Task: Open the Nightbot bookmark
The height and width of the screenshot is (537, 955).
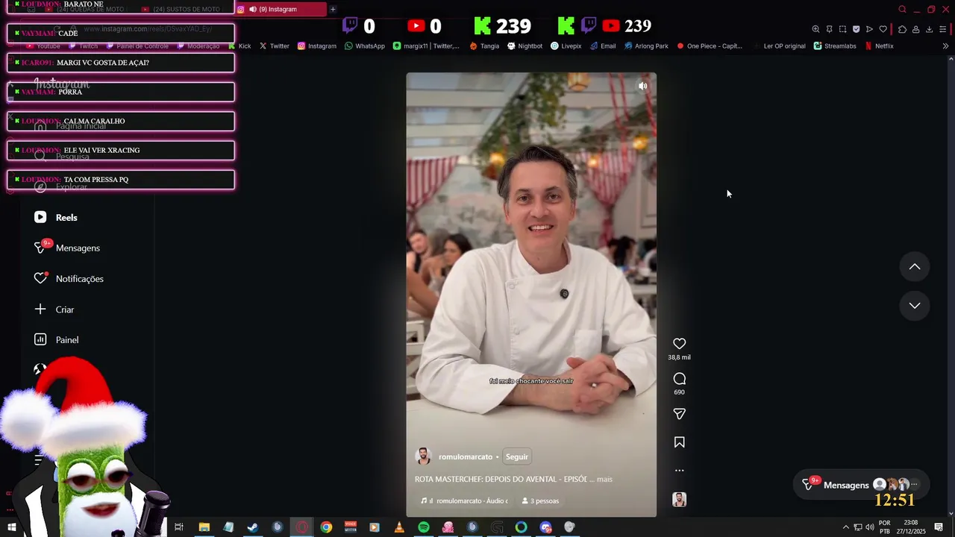Action: click(525, 45)
